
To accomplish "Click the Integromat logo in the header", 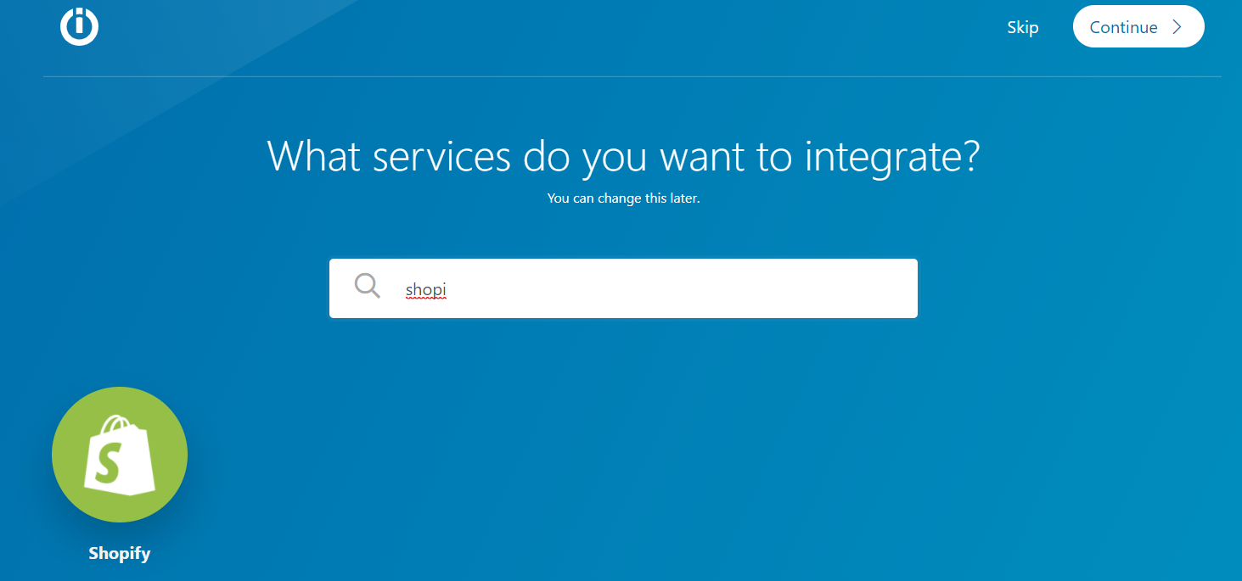I will click(x=79, y=26).
